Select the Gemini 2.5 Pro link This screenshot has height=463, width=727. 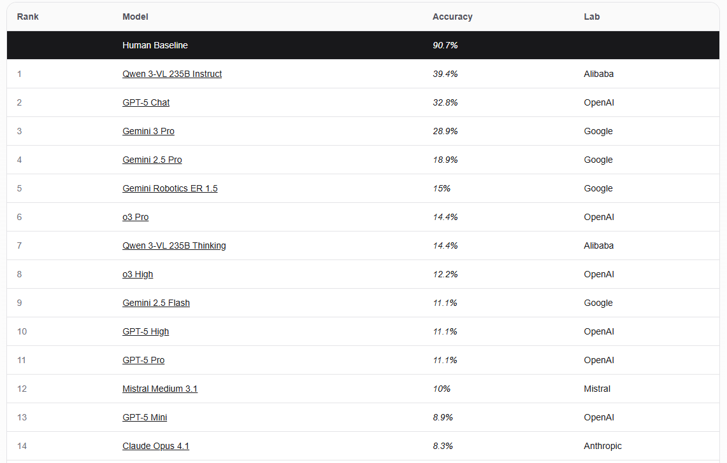tap(152, 160)
